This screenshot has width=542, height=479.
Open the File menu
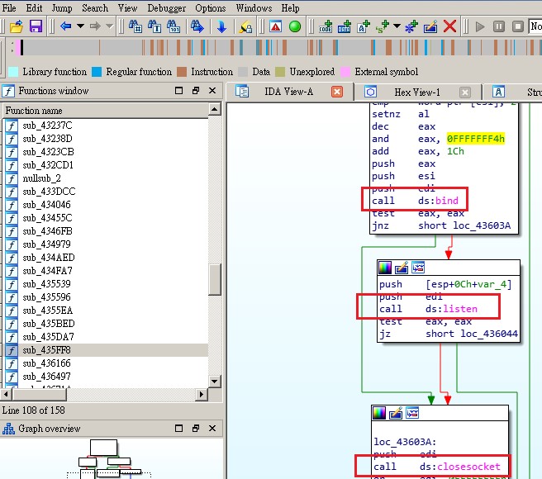tap(9, 8)
